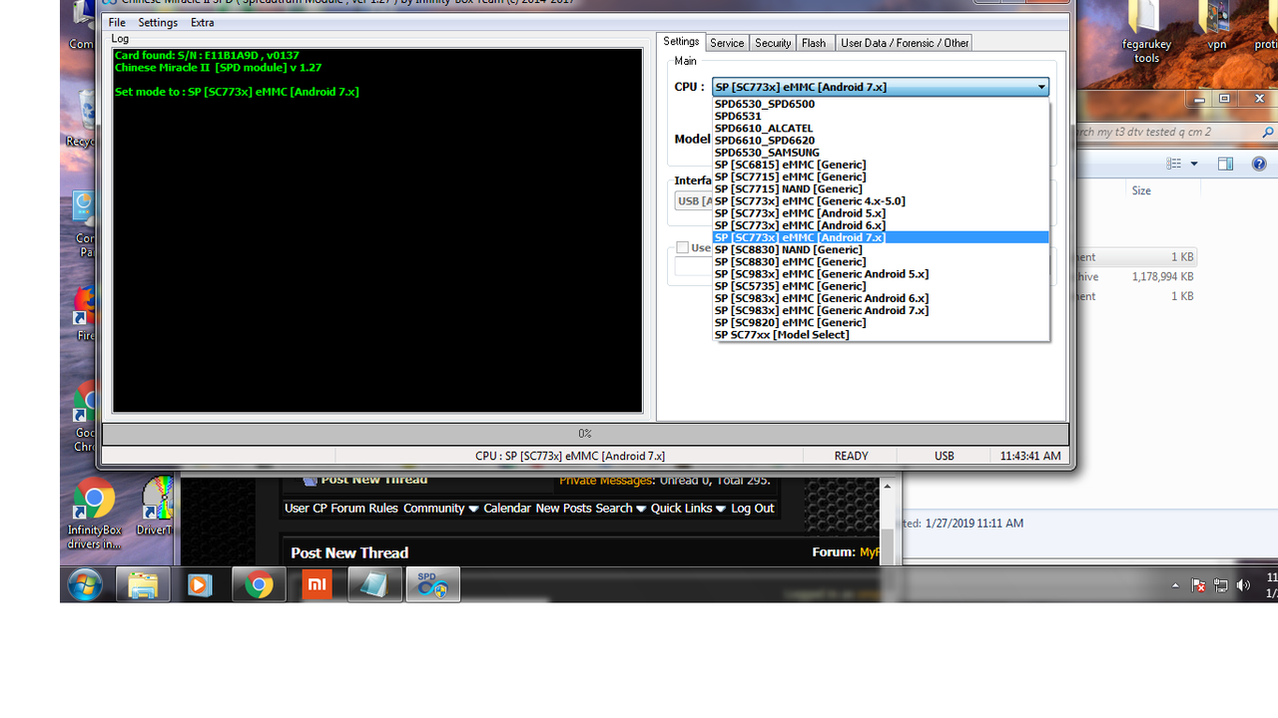This screenshot has height=718, width=1278.
Task: Switch to the Service tab
Action: (x=727, y=43)
